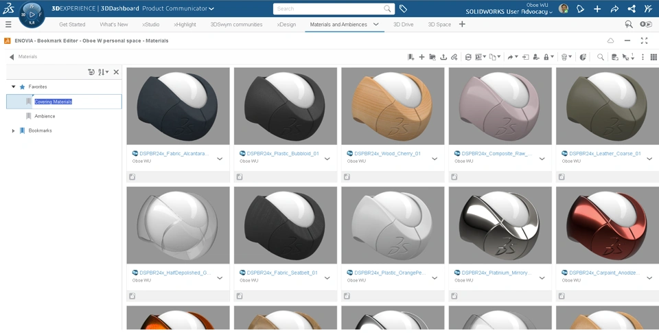This screenshot has width=659, height=333.
Task: Open the communities icon at far right of header
Action: point(648,8)
